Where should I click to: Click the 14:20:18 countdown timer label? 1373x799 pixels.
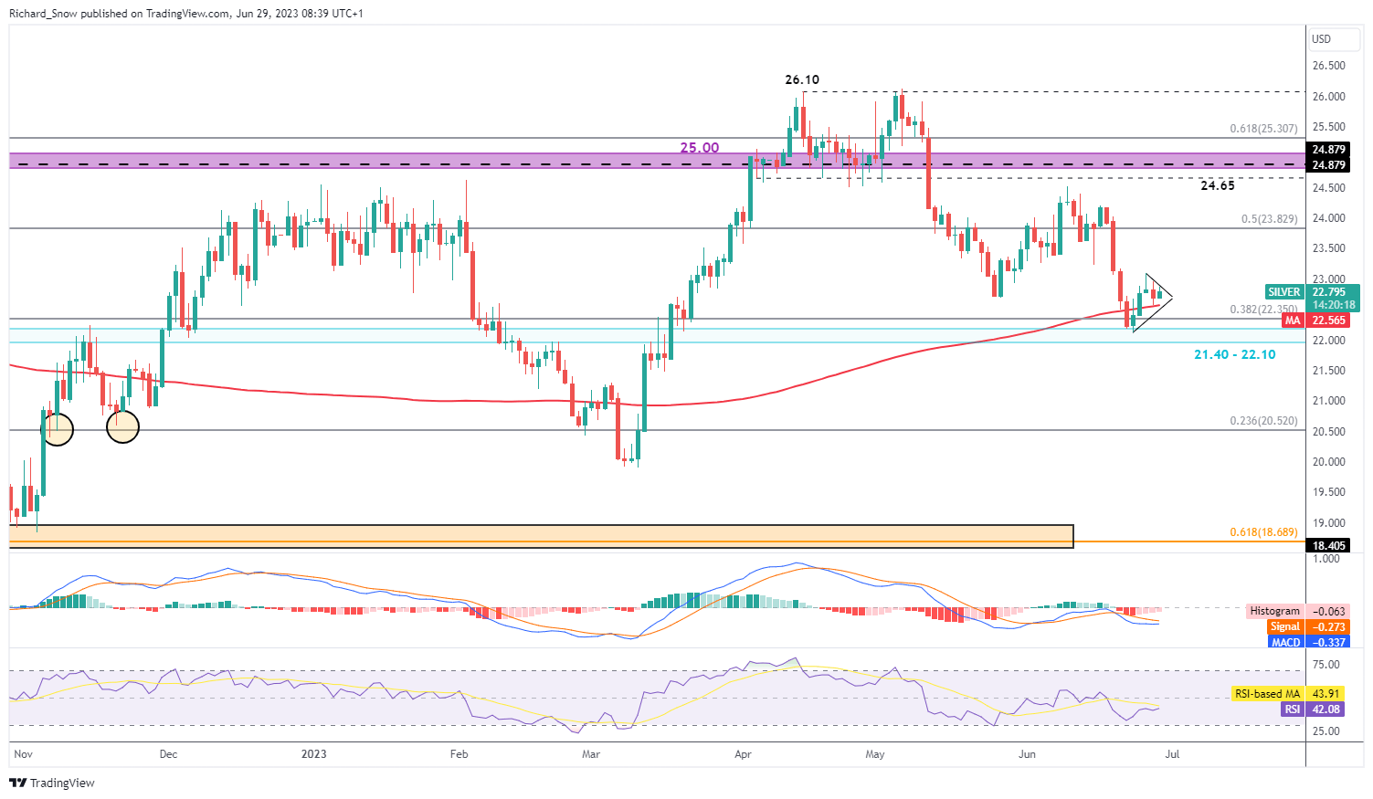[x=1335, y=305]
